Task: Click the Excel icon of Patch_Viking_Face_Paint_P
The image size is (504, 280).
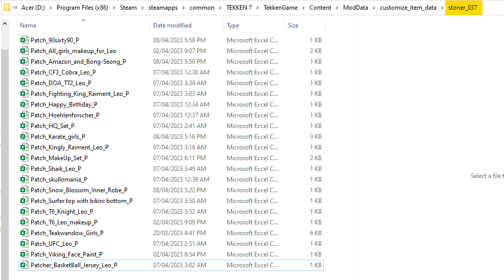Action: tap(24, 254)
